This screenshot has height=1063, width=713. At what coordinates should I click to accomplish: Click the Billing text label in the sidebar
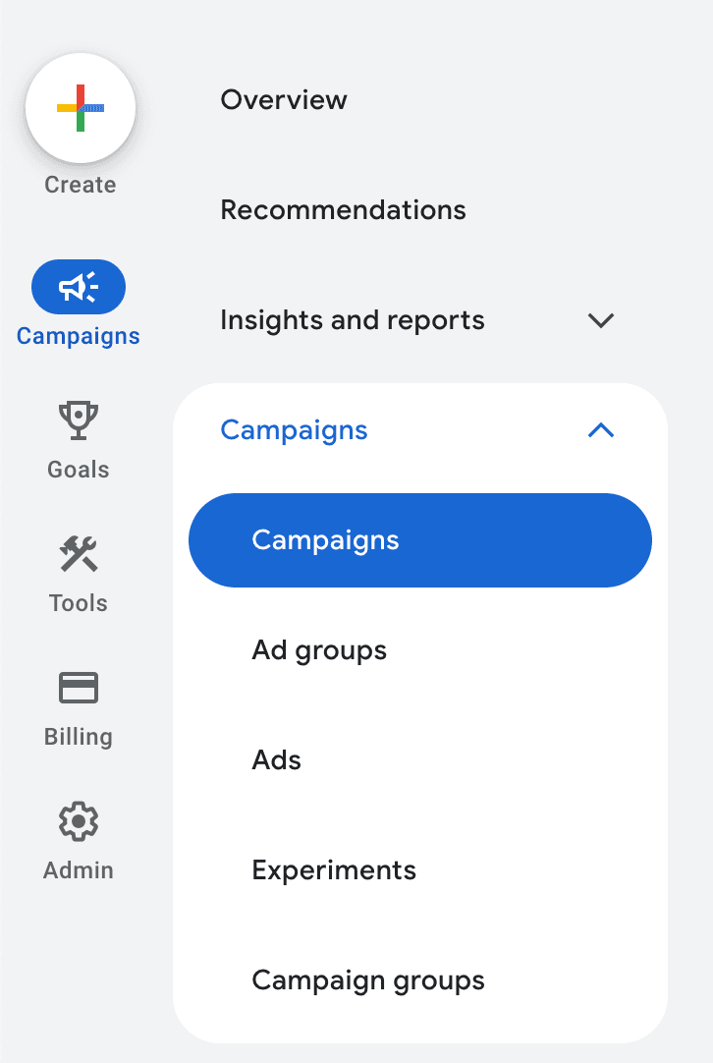(x=79, y=737)
